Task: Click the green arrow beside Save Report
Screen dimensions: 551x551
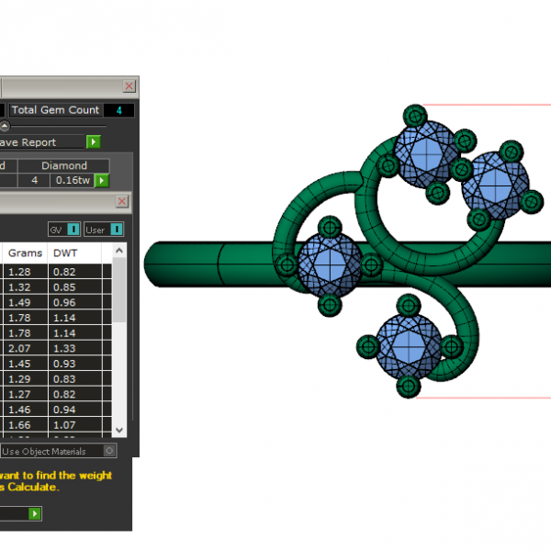Action: (x=93, y=142)
